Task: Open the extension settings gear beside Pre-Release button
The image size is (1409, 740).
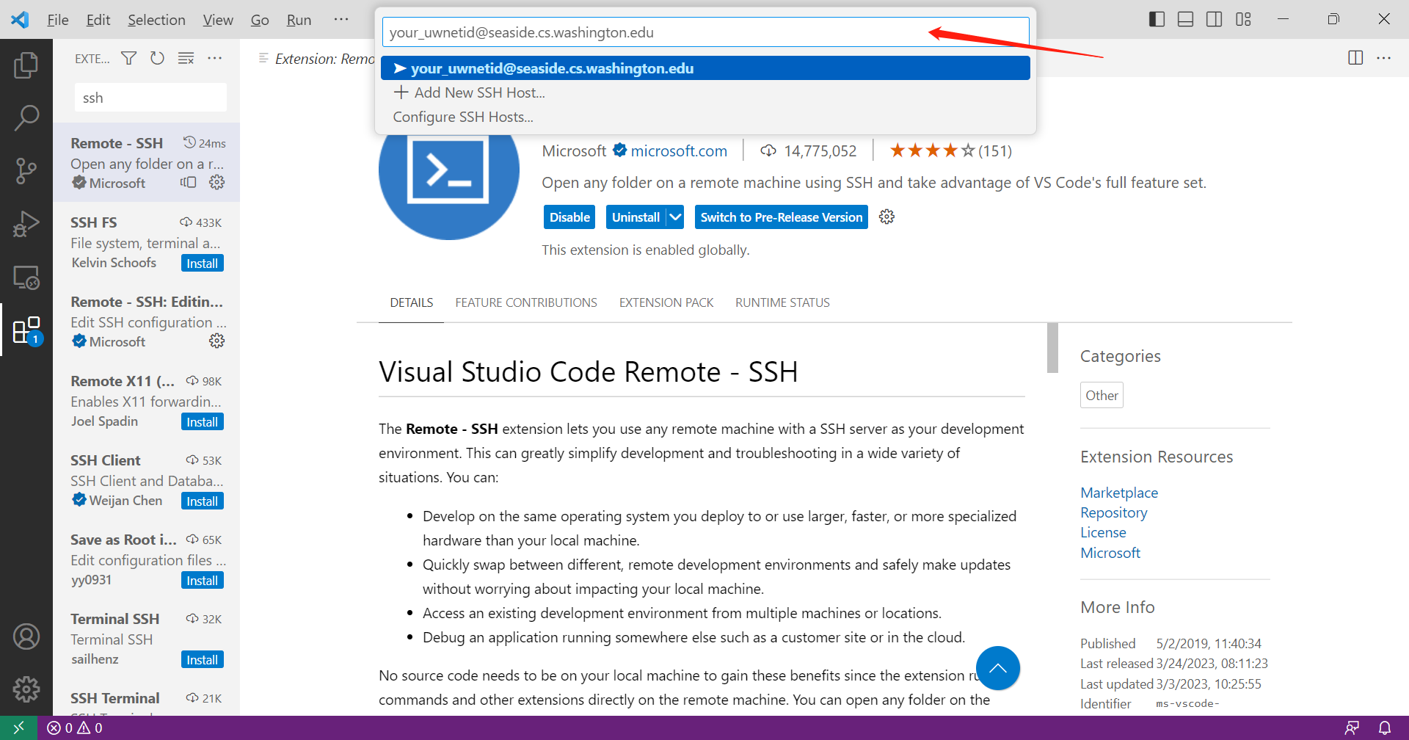Action: pos(886,217)
